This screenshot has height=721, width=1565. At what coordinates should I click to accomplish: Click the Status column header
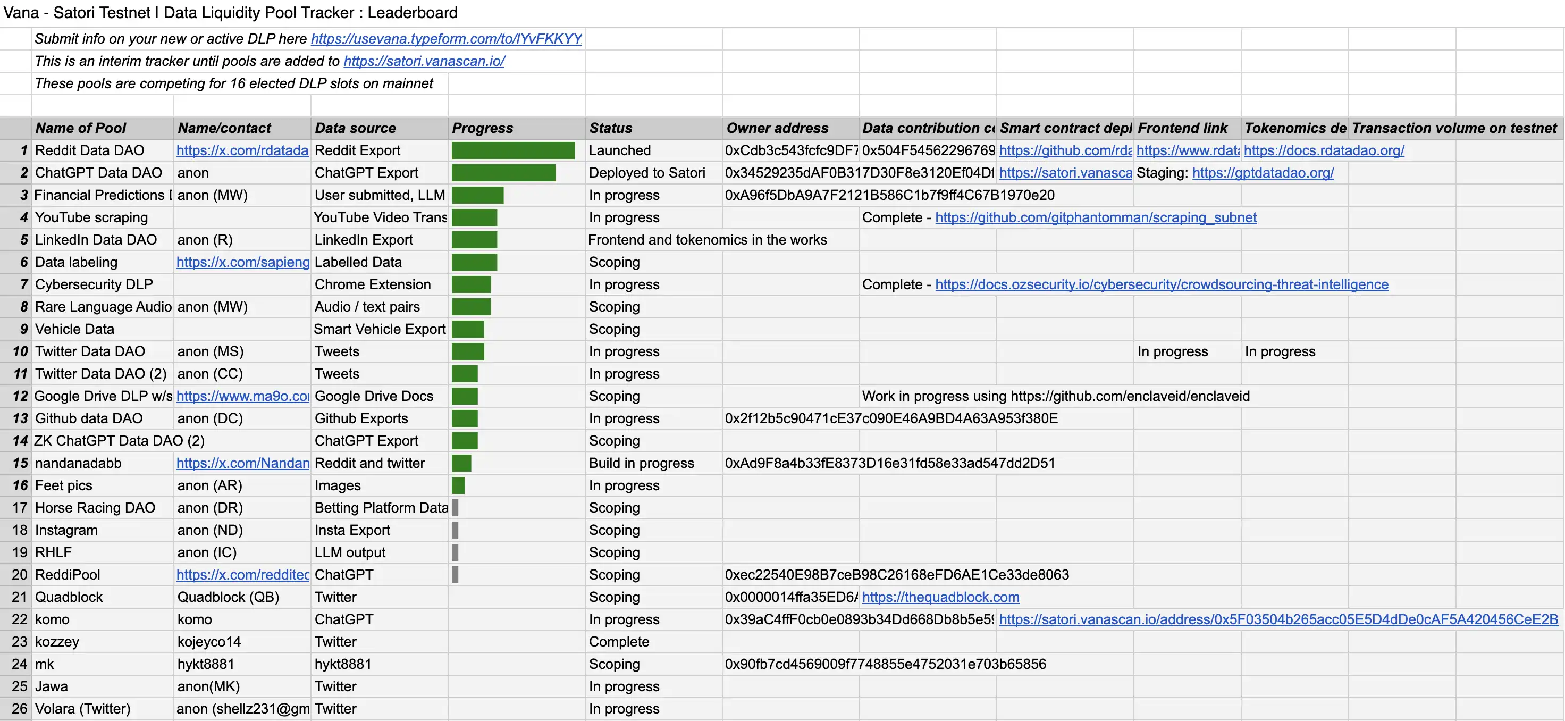[611, 128]
